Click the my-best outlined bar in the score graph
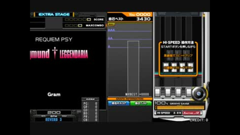The image size is (240, 135). point(133,68)
